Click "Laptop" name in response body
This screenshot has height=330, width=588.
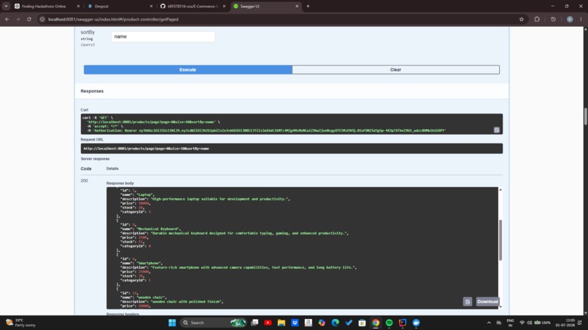pos(145,195)
